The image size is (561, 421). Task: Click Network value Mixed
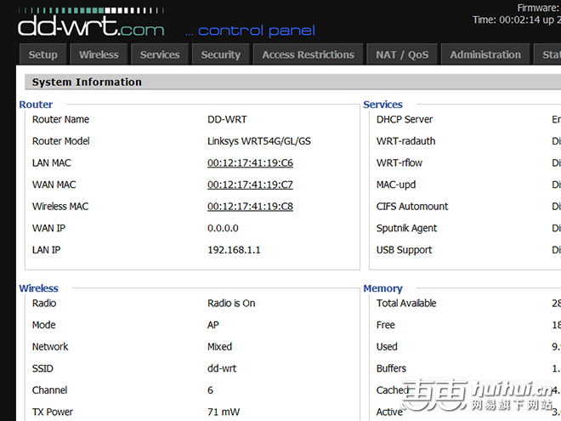coord(219,346)
